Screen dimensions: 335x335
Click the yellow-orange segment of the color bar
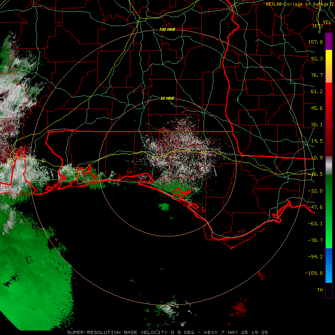[x=329, y=66]
